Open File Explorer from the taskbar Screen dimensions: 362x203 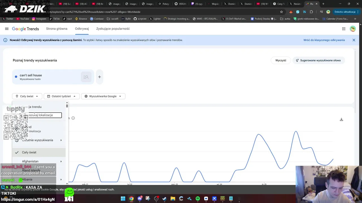point(173,198)
